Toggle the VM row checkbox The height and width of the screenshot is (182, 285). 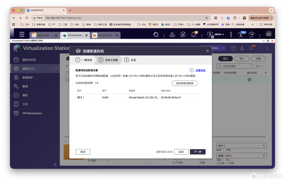[x=68, y=80]
